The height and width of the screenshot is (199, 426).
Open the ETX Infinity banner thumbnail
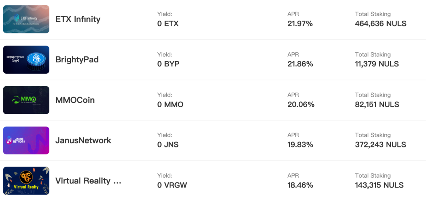click(x=26, y=19)
